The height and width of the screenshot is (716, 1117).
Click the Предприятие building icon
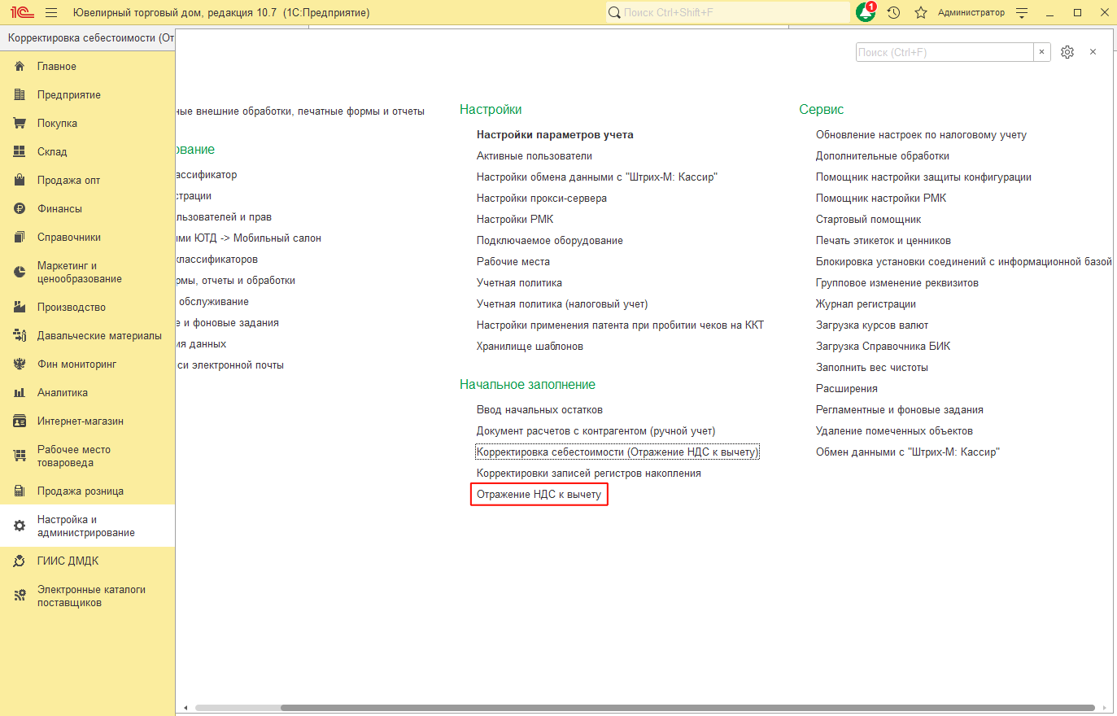[20, 95]
